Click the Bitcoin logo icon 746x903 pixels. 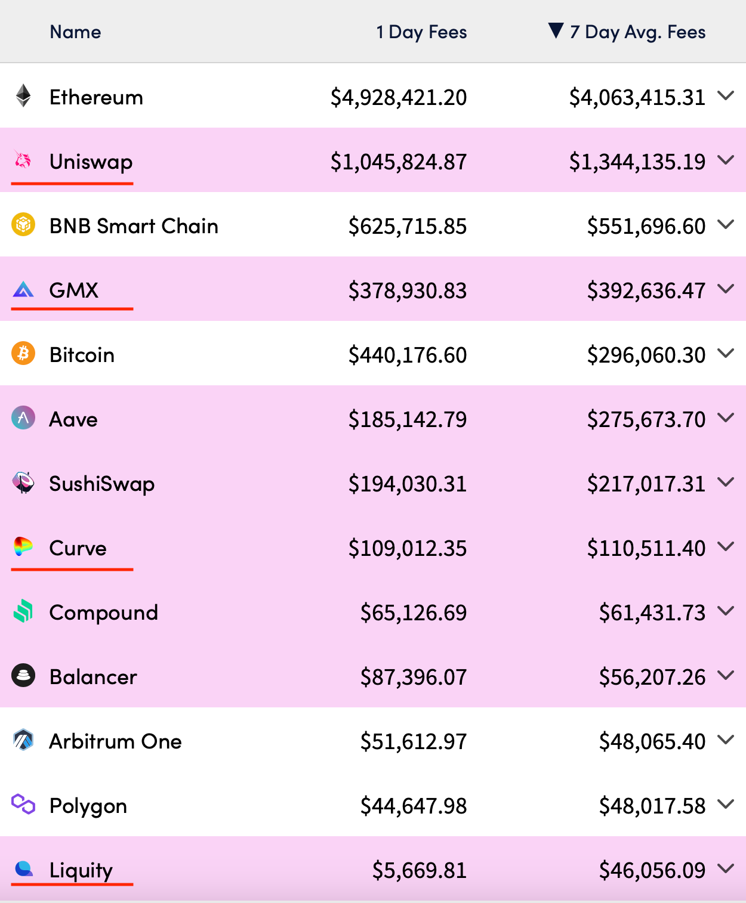coord(24,355)
